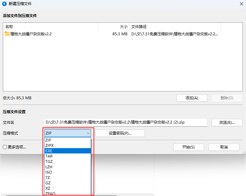246x196 pixels.
Task: Click the 总大小: 85.3 MB label
Action: pyautogui.click(x=17, y=98)
